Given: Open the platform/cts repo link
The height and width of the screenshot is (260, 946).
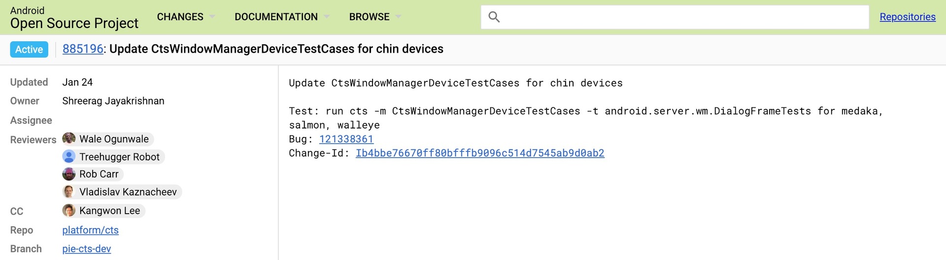Looking at the screenshot, I should coord(90,230).
